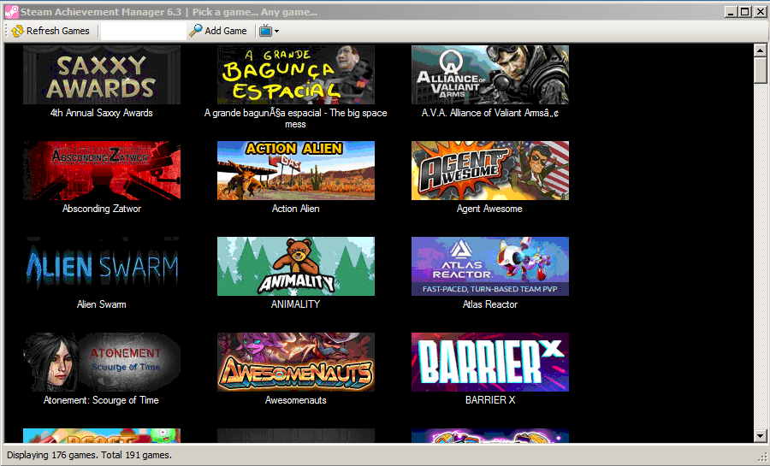
Task: Select the ANIMALITY bear game thumbnail
Action: (x=296, y=267)
